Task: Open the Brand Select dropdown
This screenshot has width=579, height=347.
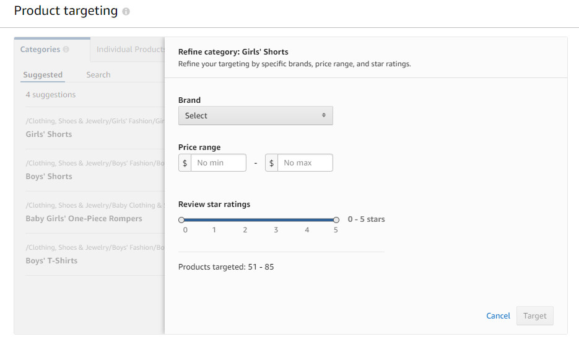Action: [255, 116]
